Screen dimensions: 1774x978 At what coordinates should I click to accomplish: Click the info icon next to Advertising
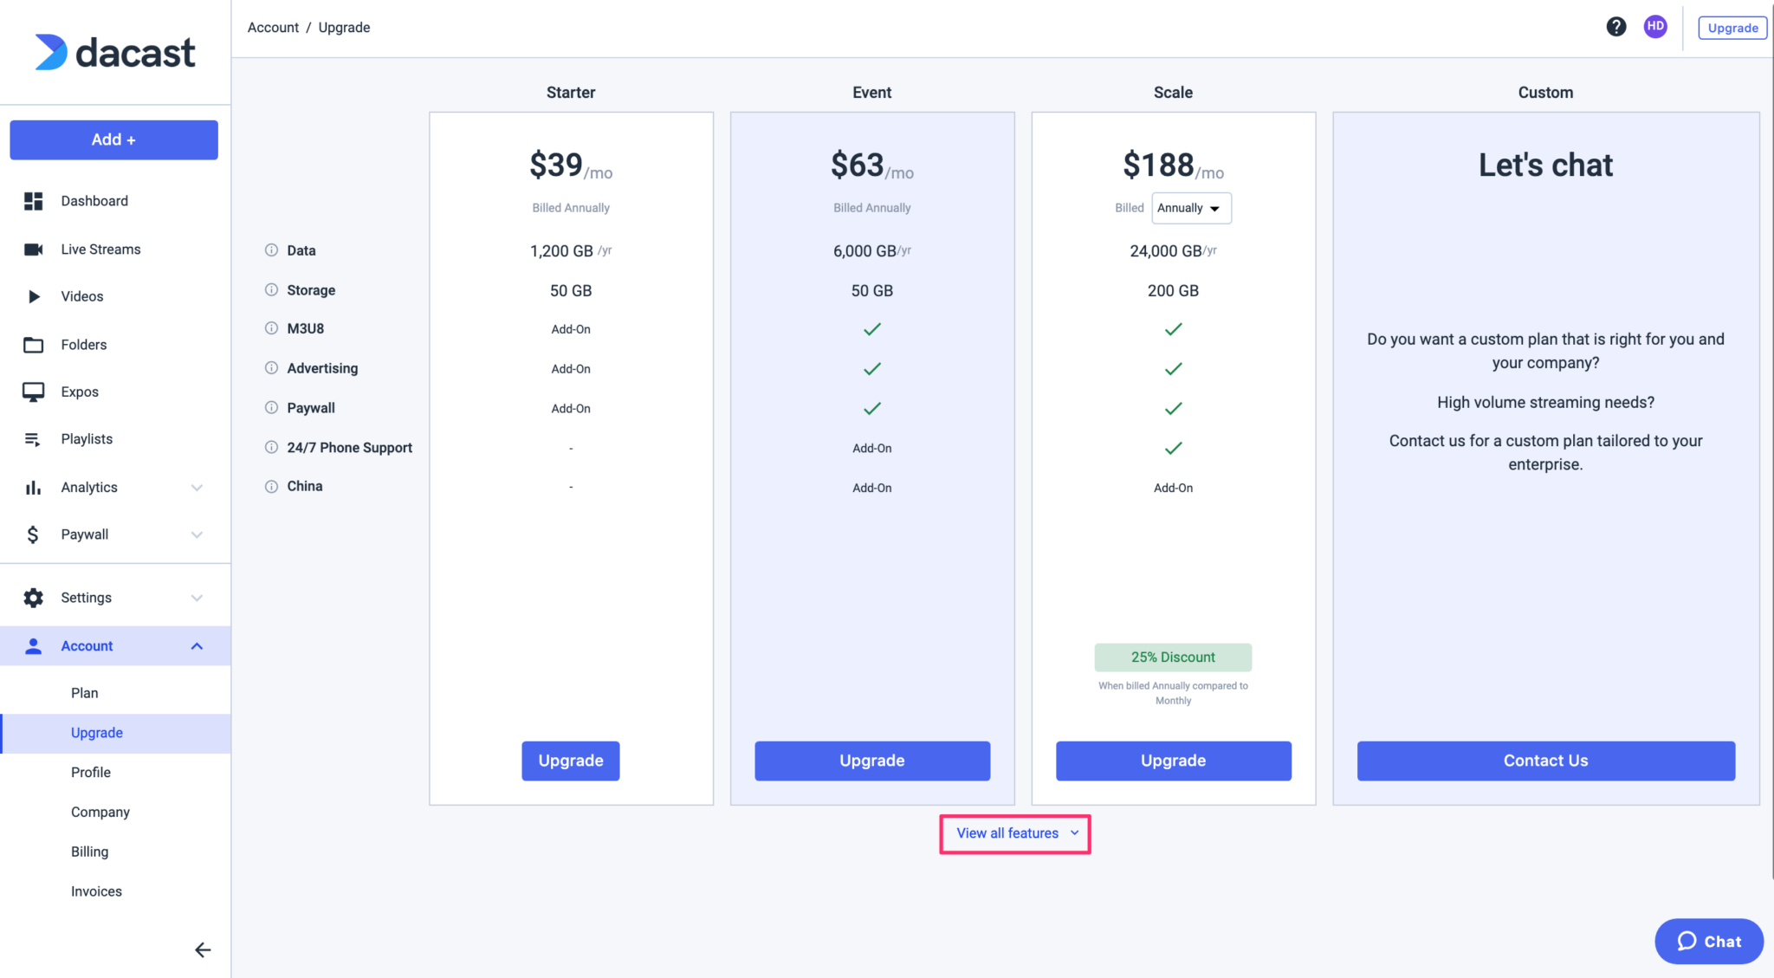(271, 368)
